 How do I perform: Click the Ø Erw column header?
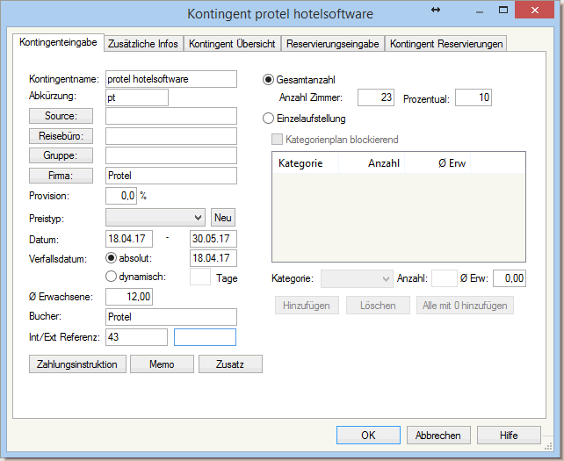click(437, 163)
